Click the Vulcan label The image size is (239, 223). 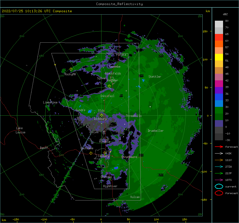(135, 197)
